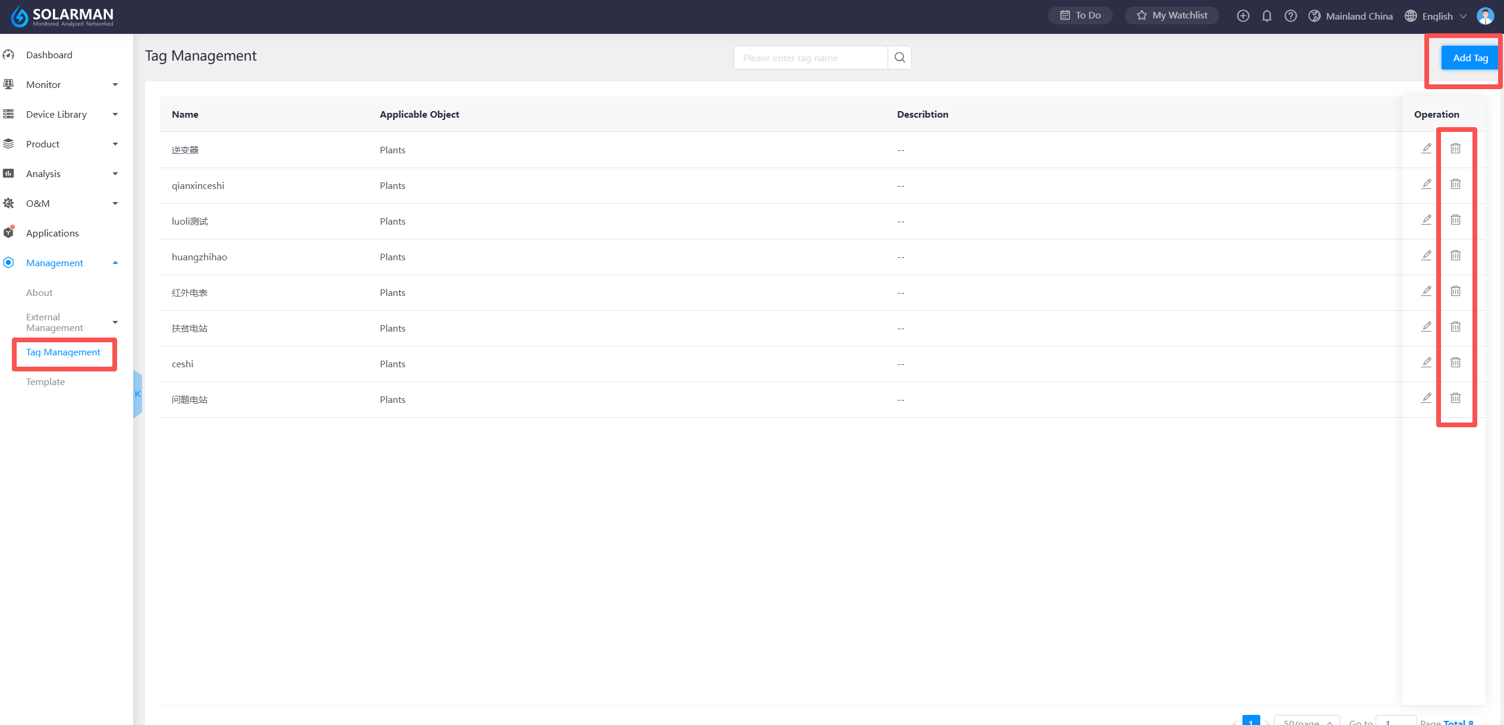This screenshot has width=1504, height=725.
Task: Edit the 逆变器 tag
Action: coord(1426,149)
